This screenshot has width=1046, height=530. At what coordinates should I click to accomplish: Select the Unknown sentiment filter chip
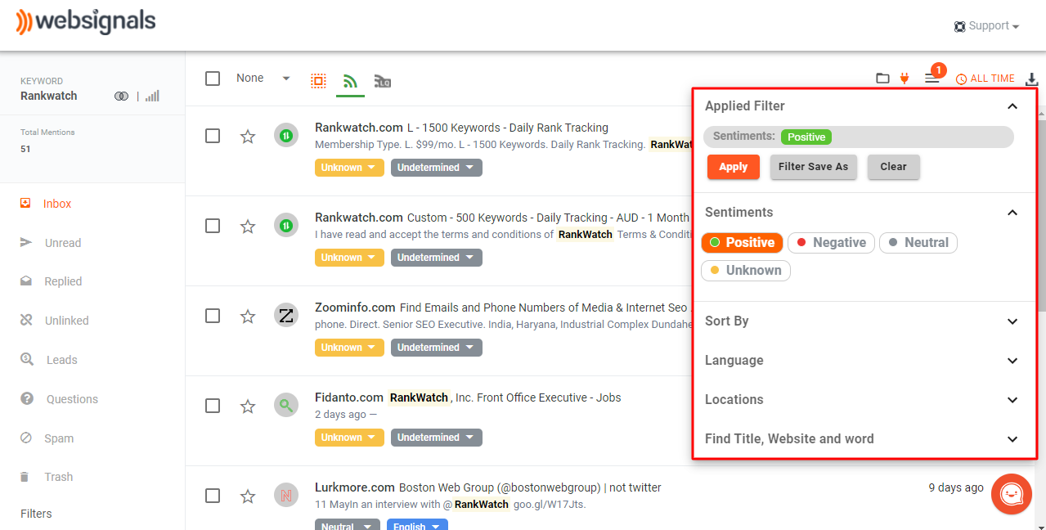746,271
